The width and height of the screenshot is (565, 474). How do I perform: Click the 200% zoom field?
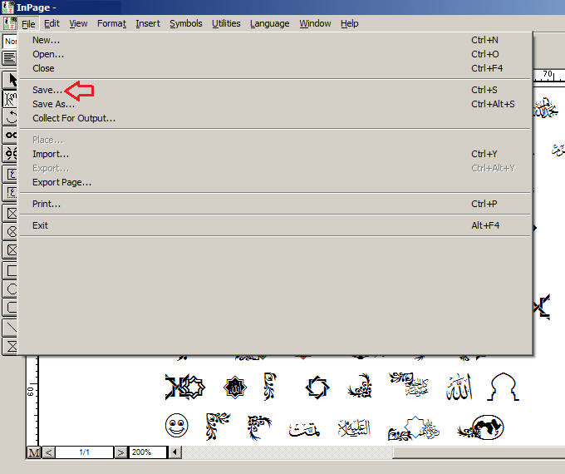(148, 452)
